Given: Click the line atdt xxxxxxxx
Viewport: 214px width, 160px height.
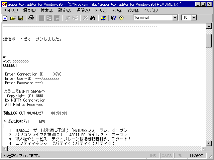Looking at the screenshot, I should point(16,61).
